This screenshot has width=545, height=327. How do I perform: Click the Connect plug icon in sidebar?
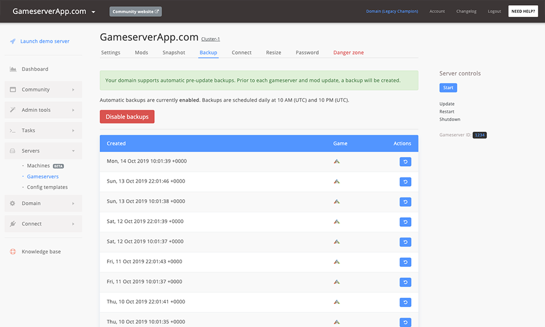click(x=13, y=224)
